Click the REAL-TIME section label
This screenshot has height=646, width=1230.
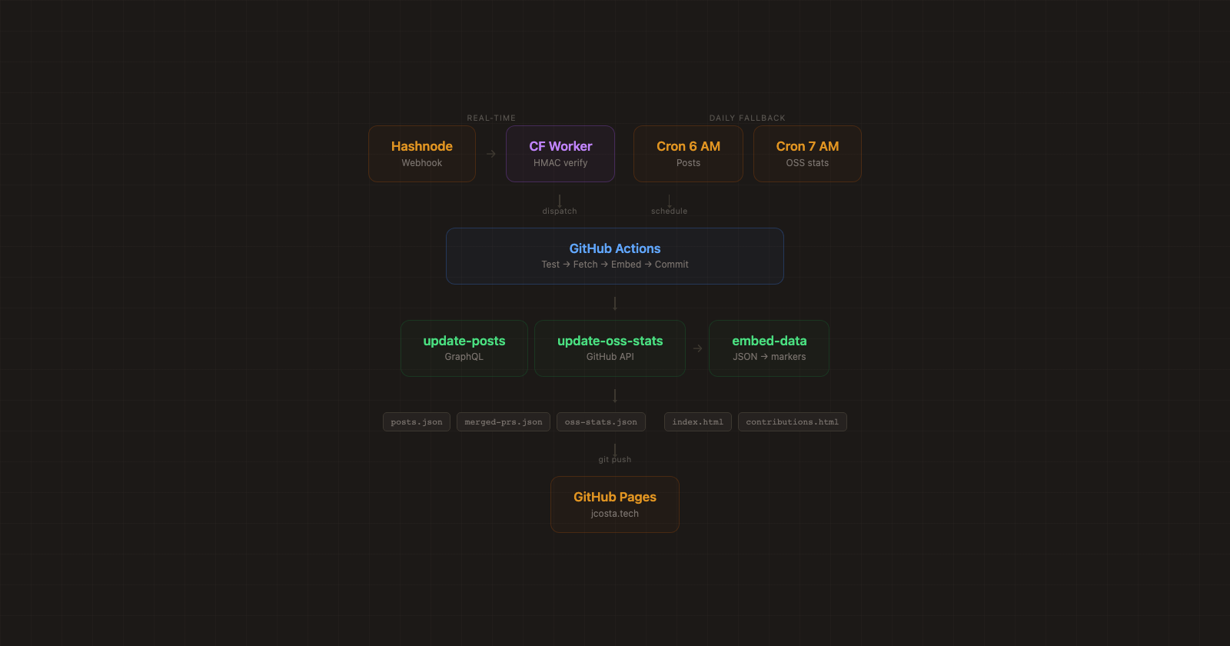491,118
